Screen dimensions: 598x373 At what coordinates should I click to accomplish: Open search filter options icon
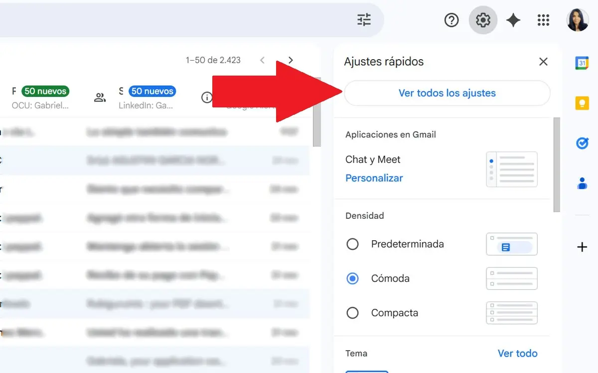tap(364, 20)
